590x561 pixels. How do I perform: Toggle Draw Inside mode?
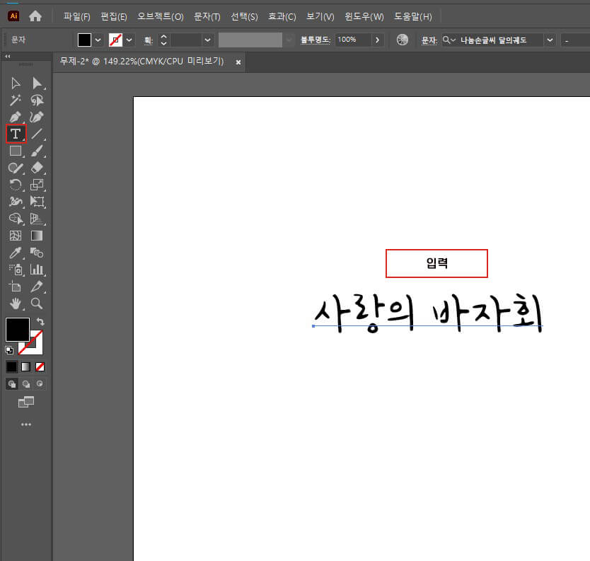click(40, 383)
